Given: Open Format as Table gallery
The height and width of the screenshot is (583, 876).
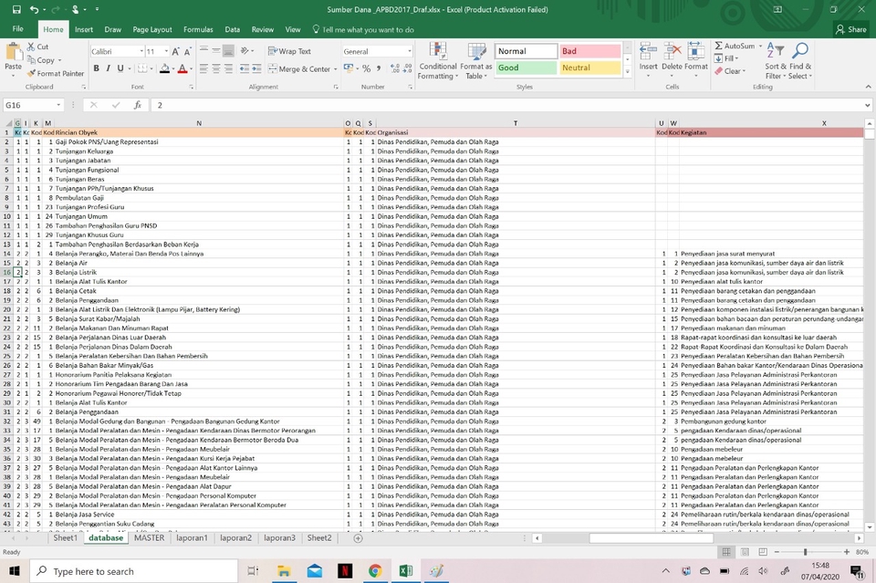Looking at the screenshot, I should 476,61.
